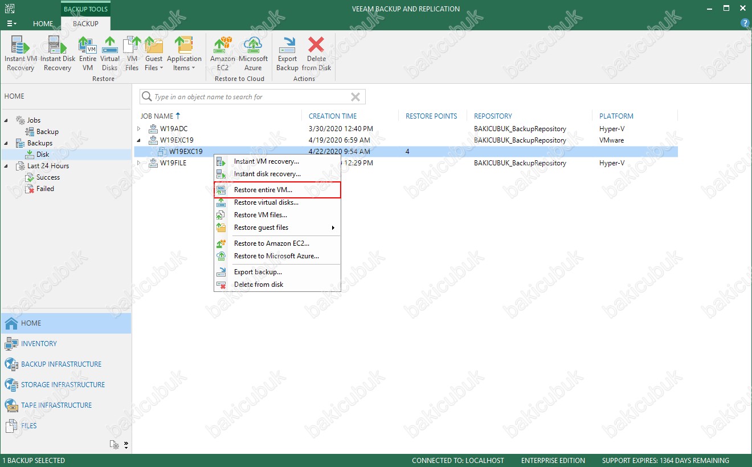Click the BACKUP TOOLS contextual tab label
The width and height of the screenshot is (752, 467).
pos(85,9)
